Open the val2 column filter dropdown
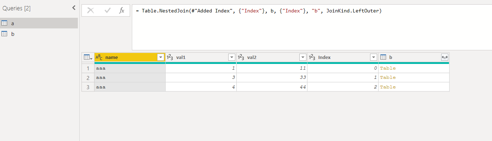The width and height of the screenshot is (492, 141). tap(303, 57)
